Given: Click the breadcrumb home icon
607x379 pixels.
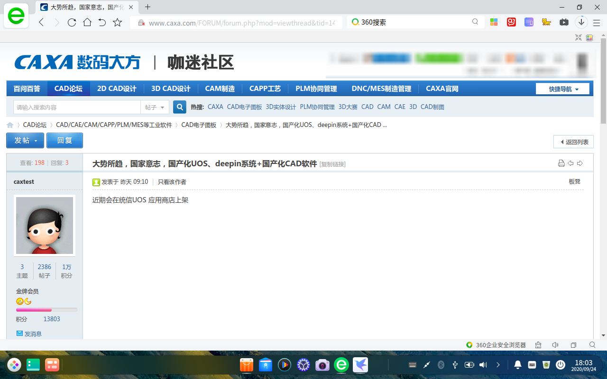Looking at the screenshot, I should (x=10, y=125).
